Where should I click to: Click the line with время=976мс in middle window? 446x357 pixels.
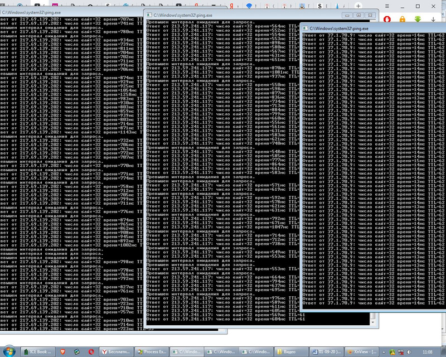coord(222,298)
